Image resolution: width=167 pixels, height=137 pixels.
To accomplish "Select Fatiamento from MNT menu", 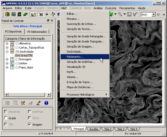I will [75, 57].
